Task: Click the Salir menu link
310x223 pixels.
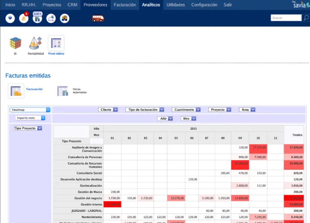Action: [x=227, y=5]
